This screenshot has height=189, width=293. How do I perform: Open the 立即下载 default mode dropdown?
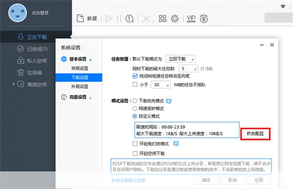(181, 59)
